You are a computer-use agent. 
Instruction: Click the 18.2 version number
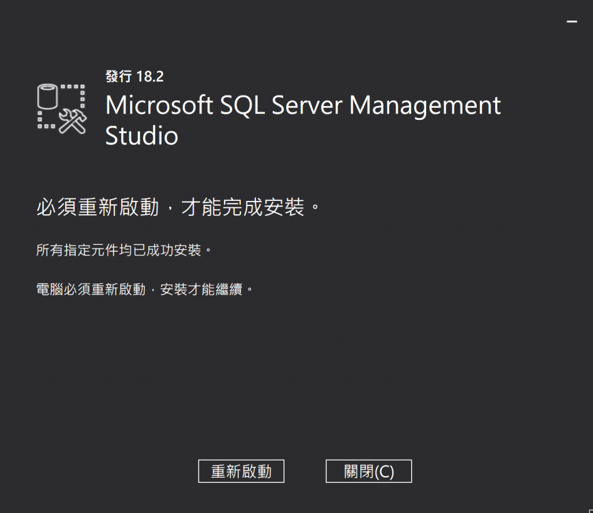coord(151,76)
